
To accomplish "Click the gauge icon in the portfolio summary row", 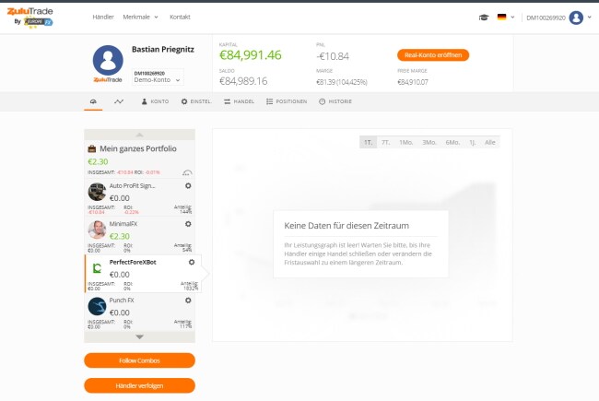I will coord(187,172).
